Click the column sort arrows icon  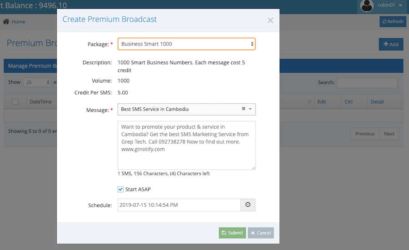point(309,102)
